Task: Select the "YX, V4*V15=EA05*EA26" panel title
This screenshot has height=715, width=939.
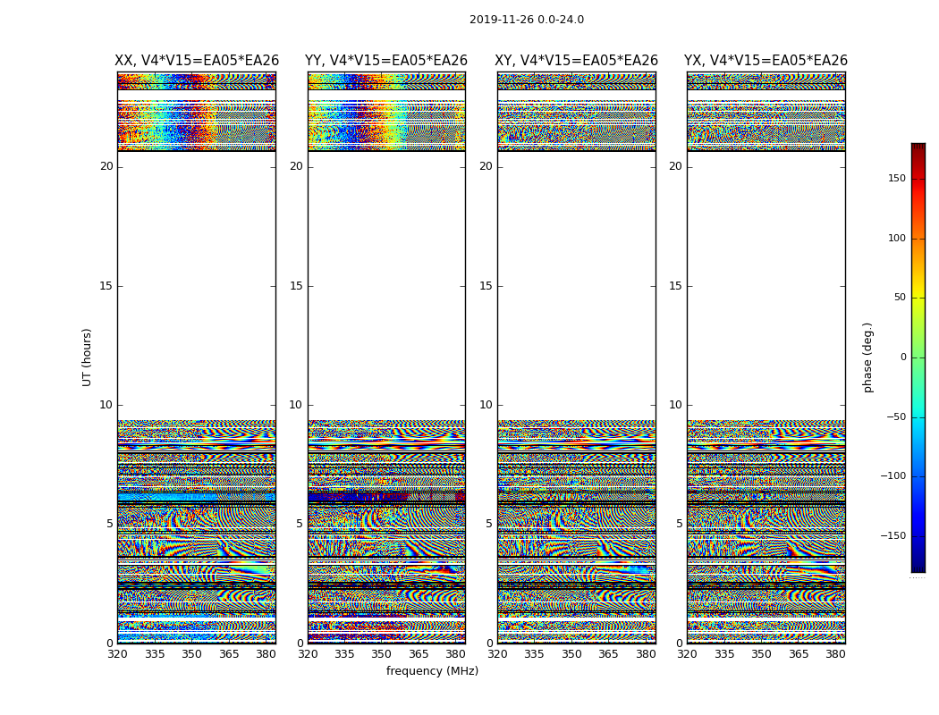Action: tap(766, 61)
